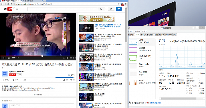Select the Memory 2.1/3.9 GB item
Viewport: 206px width, 108px height.
click(x=142, y=50)
